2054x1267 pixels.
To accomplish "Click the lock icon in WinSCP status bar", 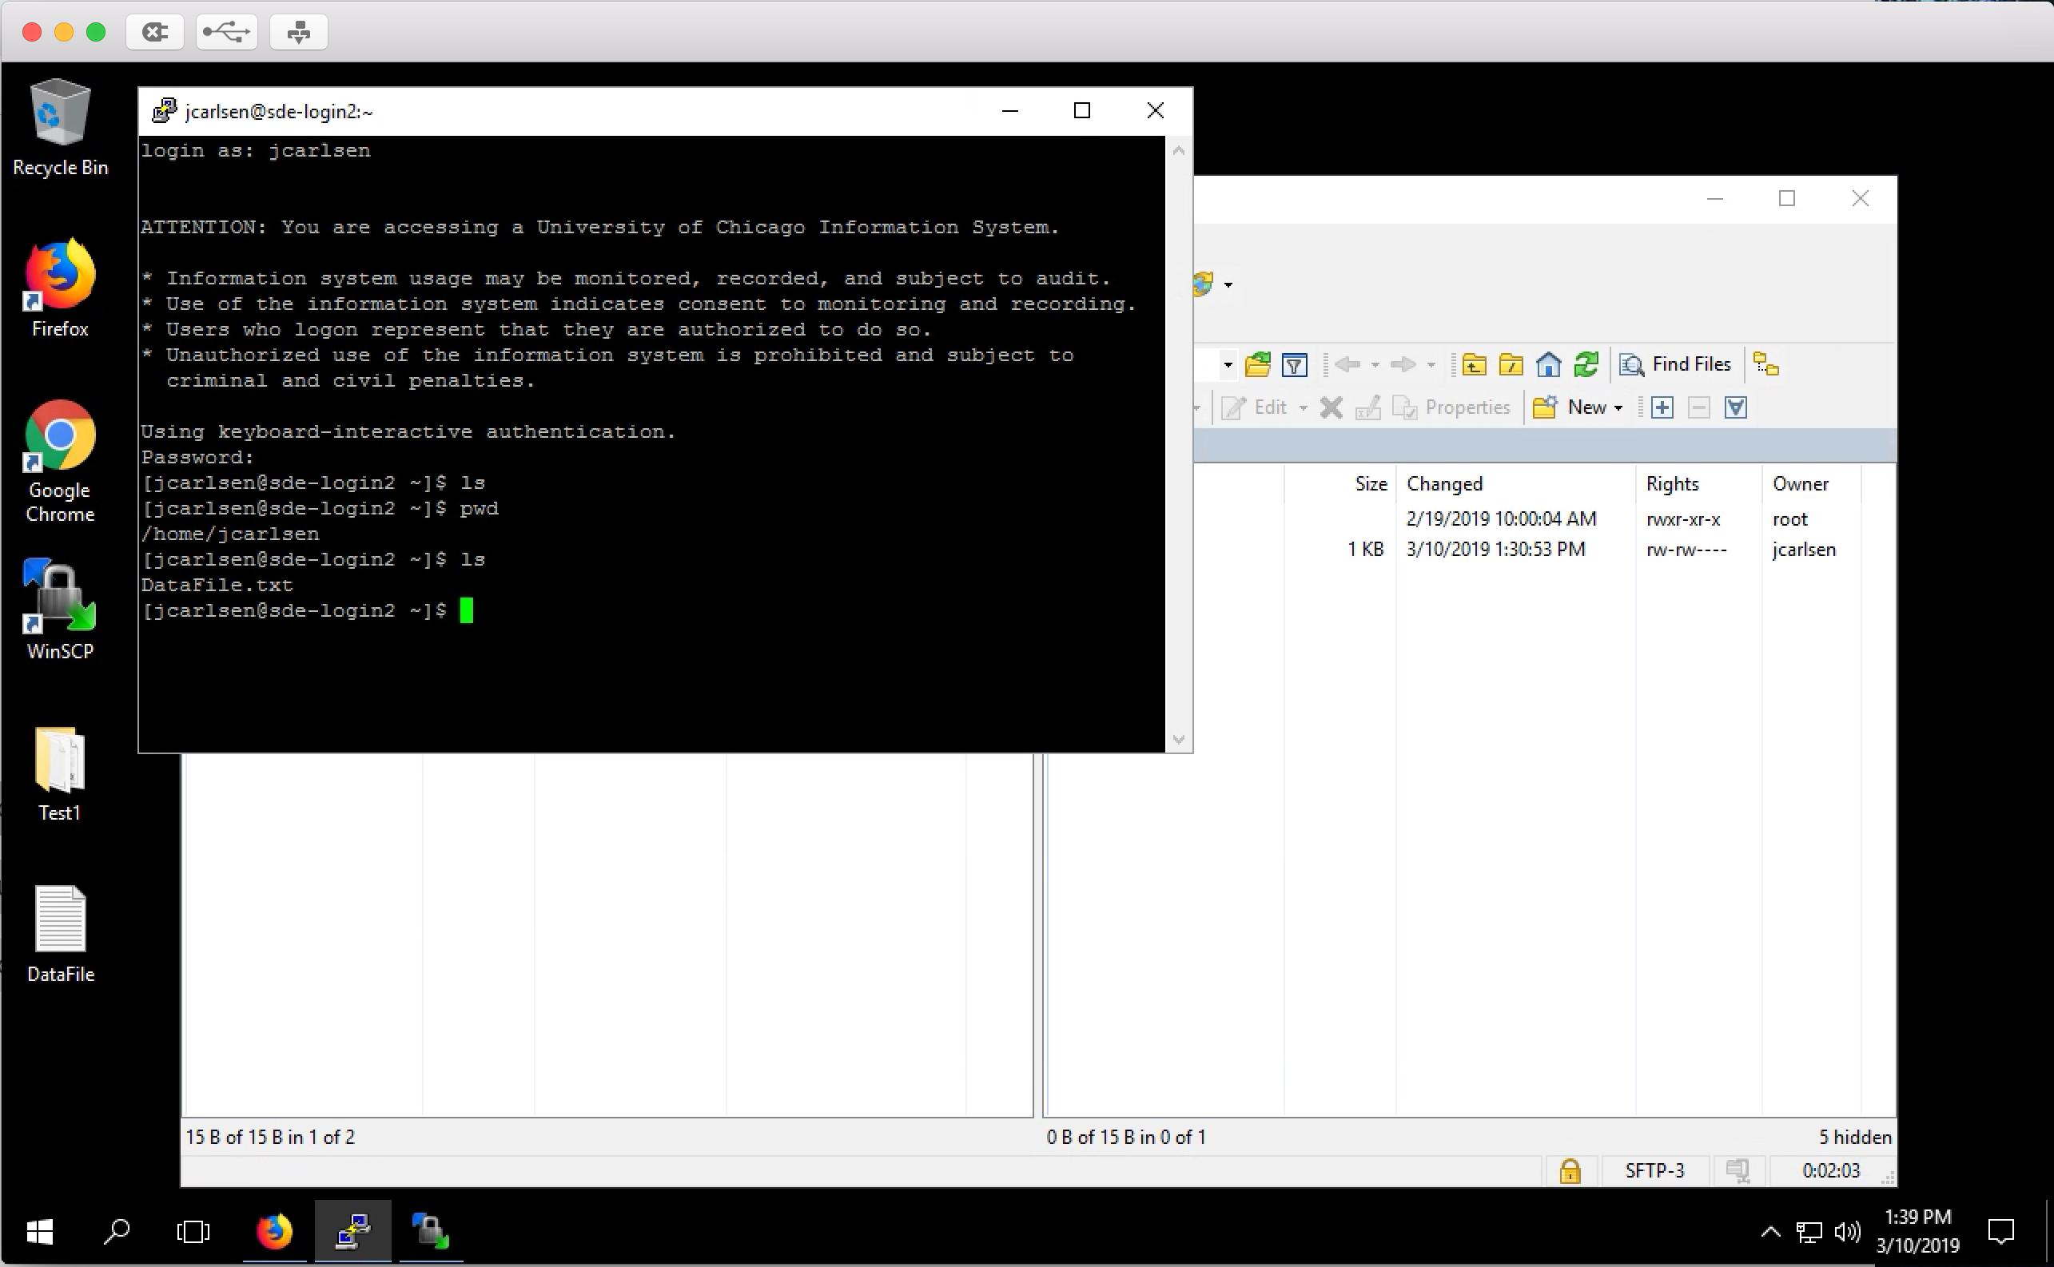I will [x=1570, y=1170].
